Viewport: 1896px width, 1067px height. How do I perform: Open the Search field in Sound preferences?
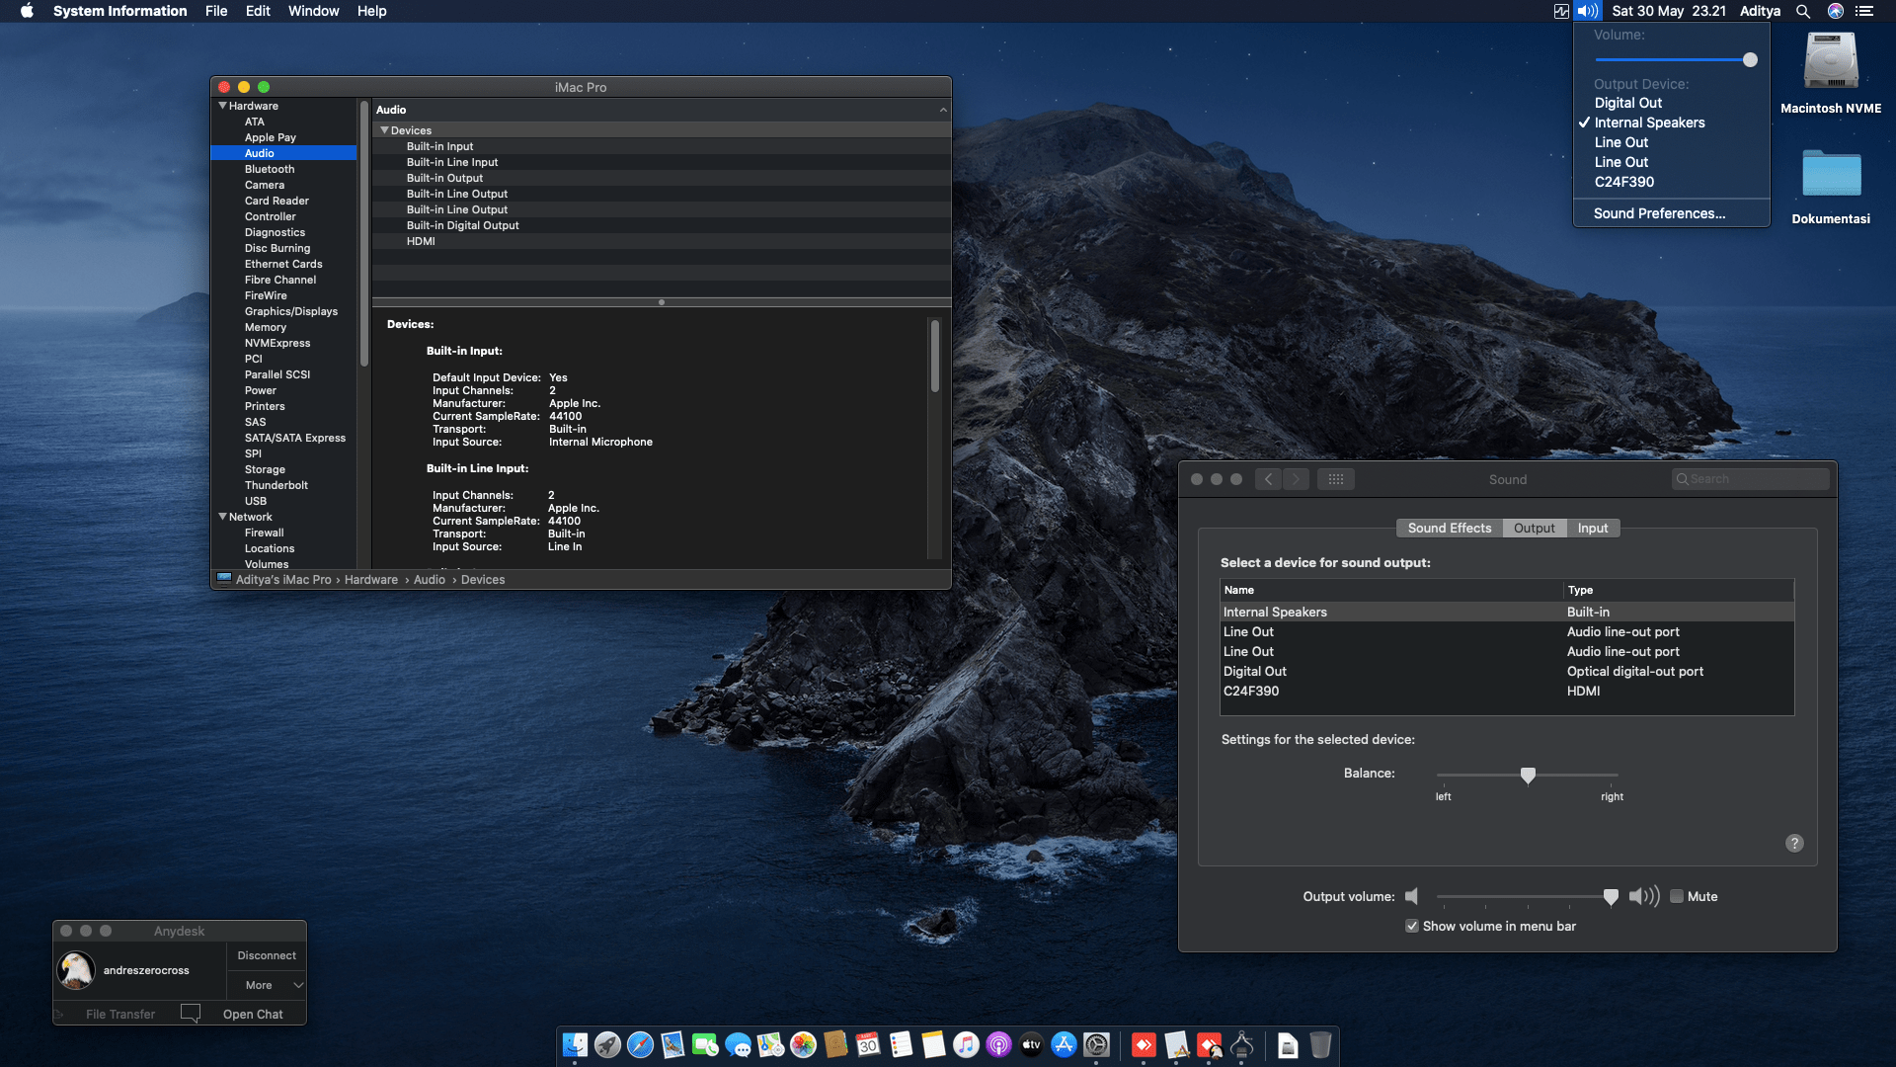tap(1750, 478)
